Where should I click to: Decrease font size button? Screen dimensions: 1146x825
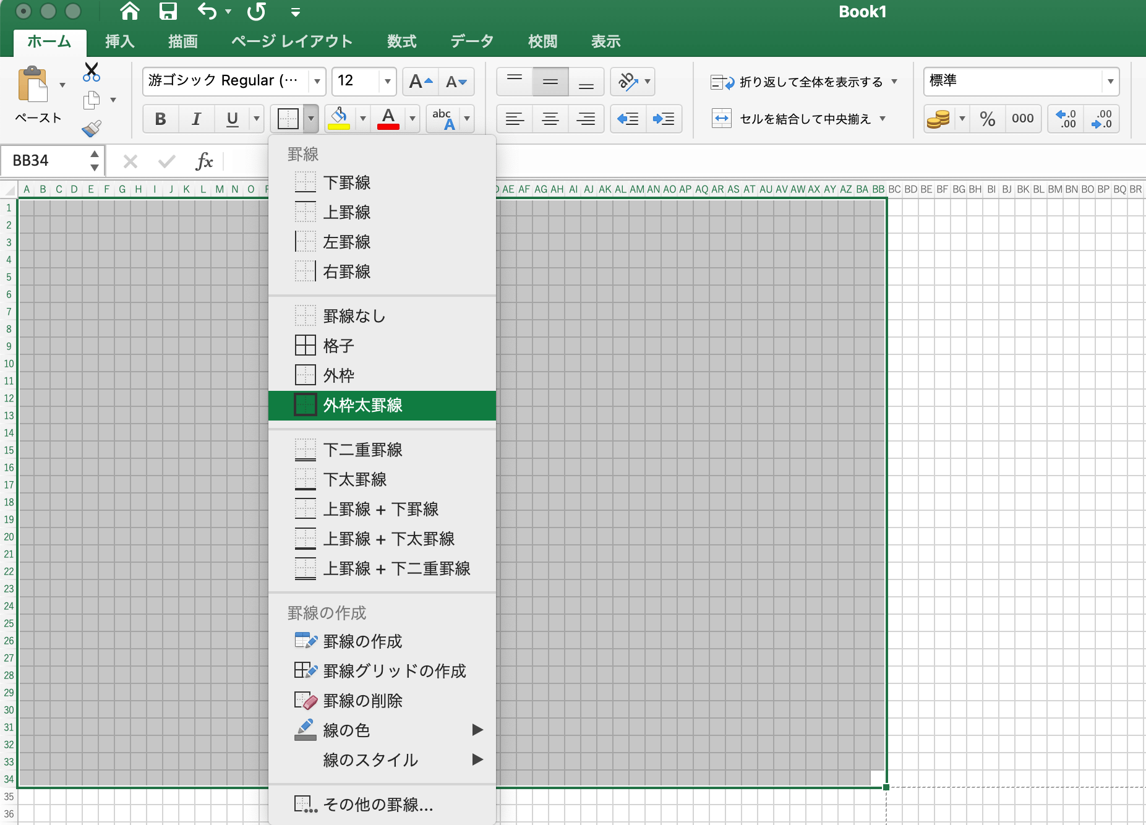click(x=456, y=82)
